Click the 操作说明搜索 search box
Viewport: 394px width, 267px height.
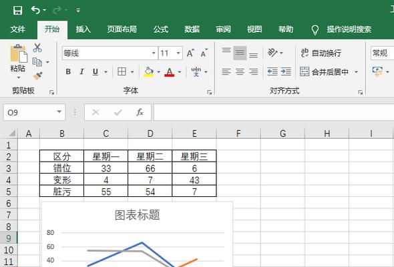tap(349, 29)
